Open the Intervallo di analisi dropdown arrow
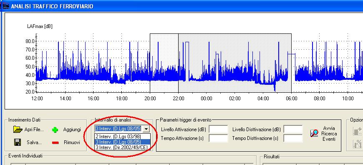The image size is (363, 165). (x=146, y=129)
